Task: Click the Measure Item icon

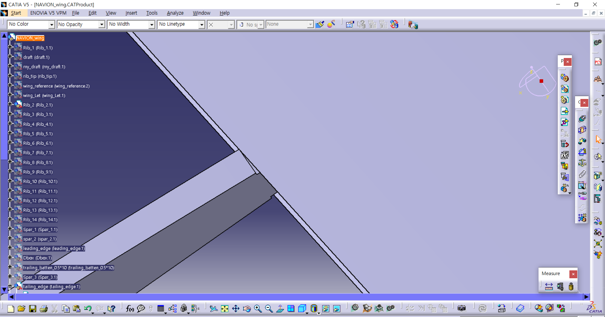Action: coord(560,286)
